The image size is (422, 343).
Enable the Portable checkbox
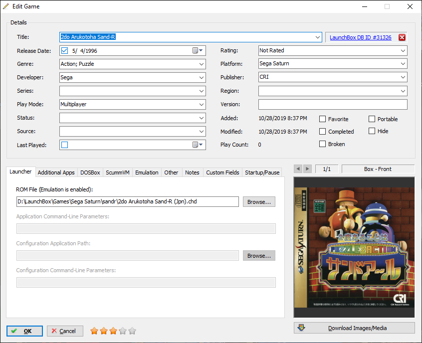(372, 119)
